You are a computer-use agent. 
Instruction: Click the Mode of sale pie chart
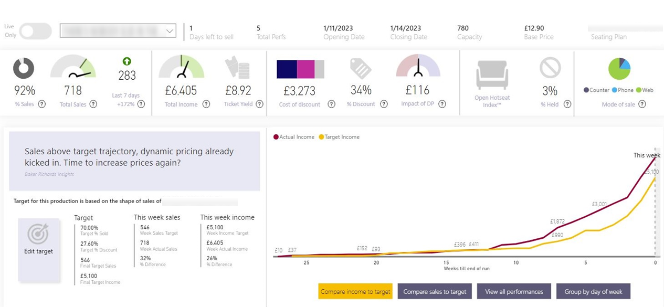[x=619, y=69]
